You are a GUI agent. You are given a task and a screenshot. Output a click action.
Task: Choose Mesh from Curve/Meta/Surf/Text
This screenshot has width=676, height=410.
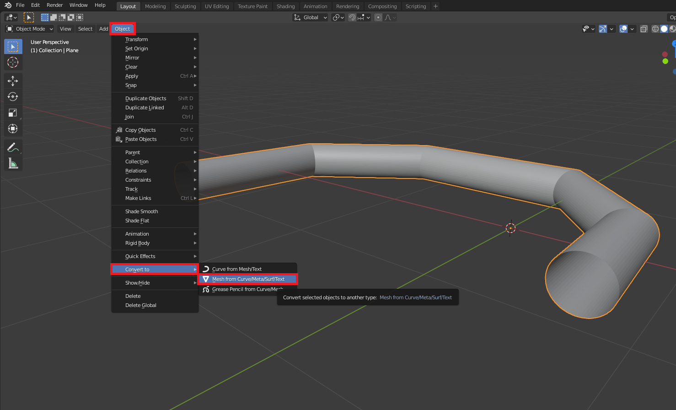point(248,279)
